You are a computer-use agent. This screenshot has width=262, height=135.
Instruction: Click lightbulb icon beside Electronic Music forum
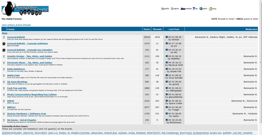4,63
